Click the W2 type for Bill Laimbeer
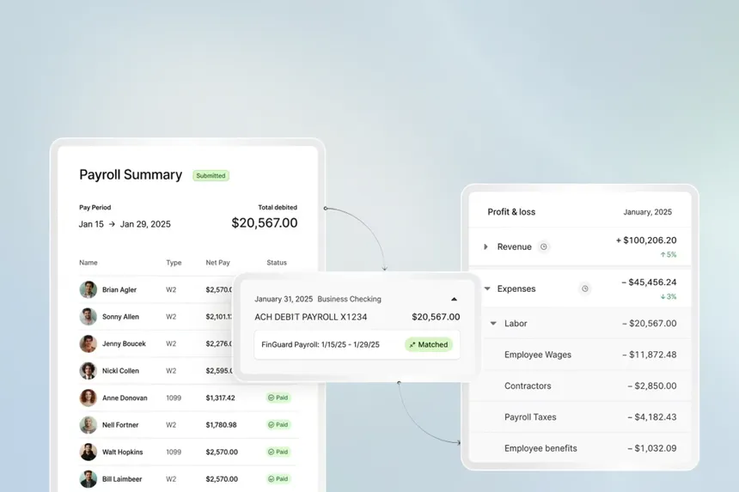 click(171, 479)
